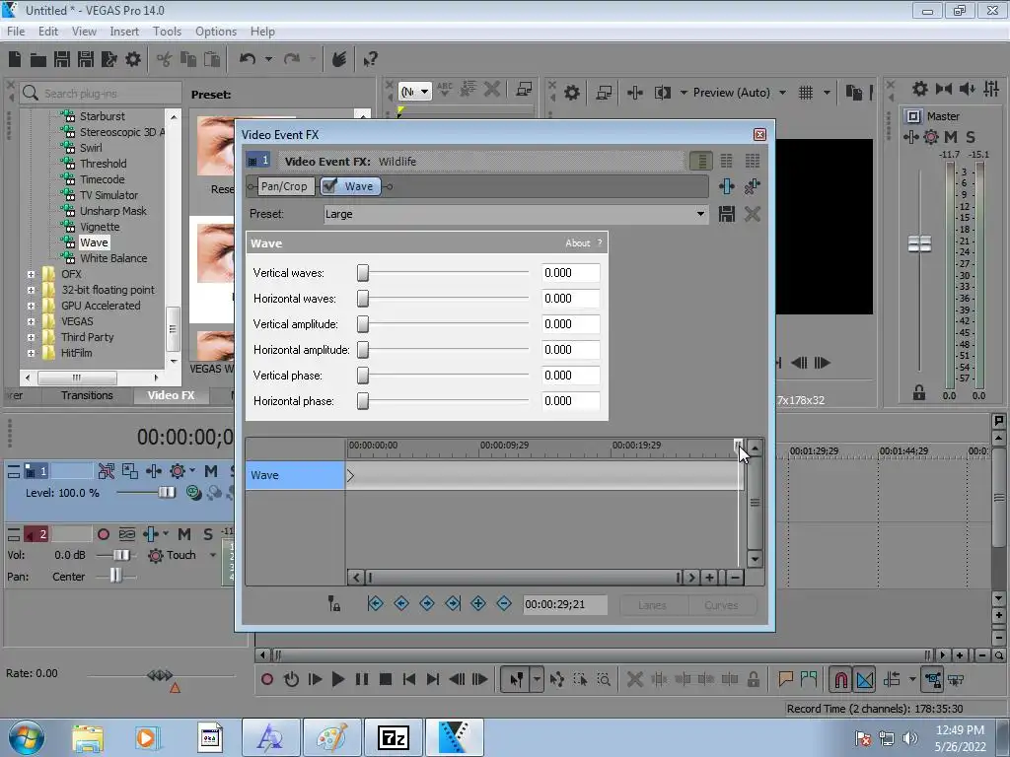The width and height of the screenshot is (1010, 757).
Task: Open the Preview (Auto) quality dropdown
Action: click(x=782, y=93)
